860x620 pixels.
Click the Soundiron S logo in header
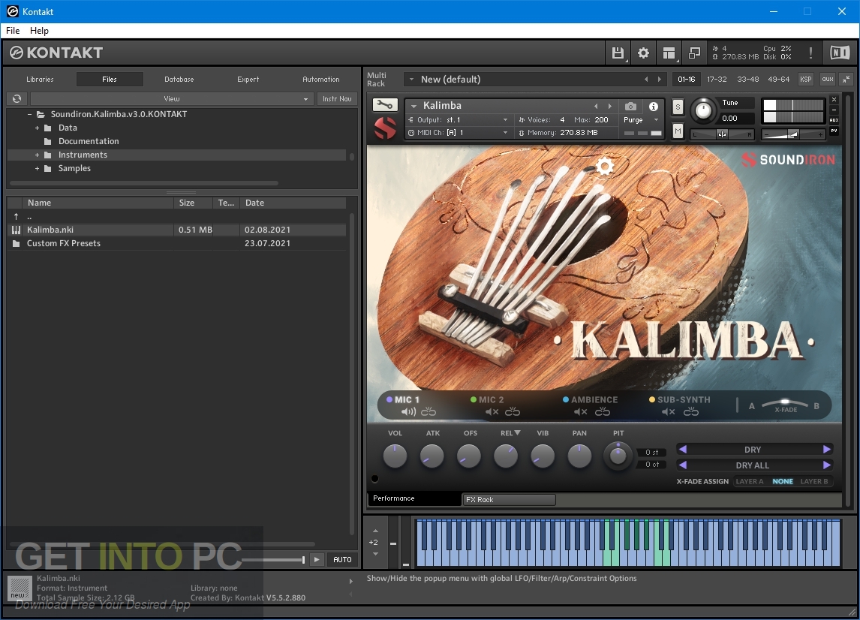(x=385, y=129)
